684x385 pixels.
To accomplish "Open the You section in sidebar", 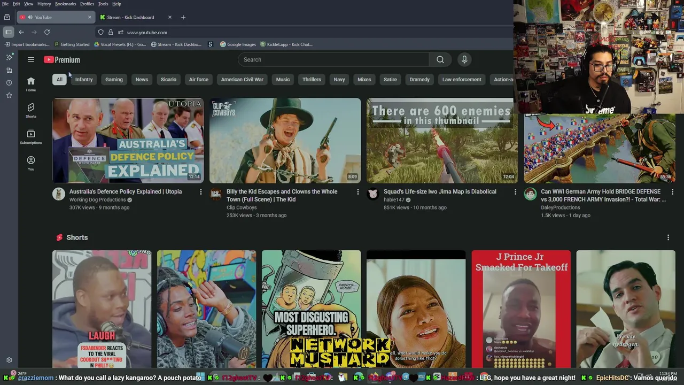I will [x=31, y=163].
